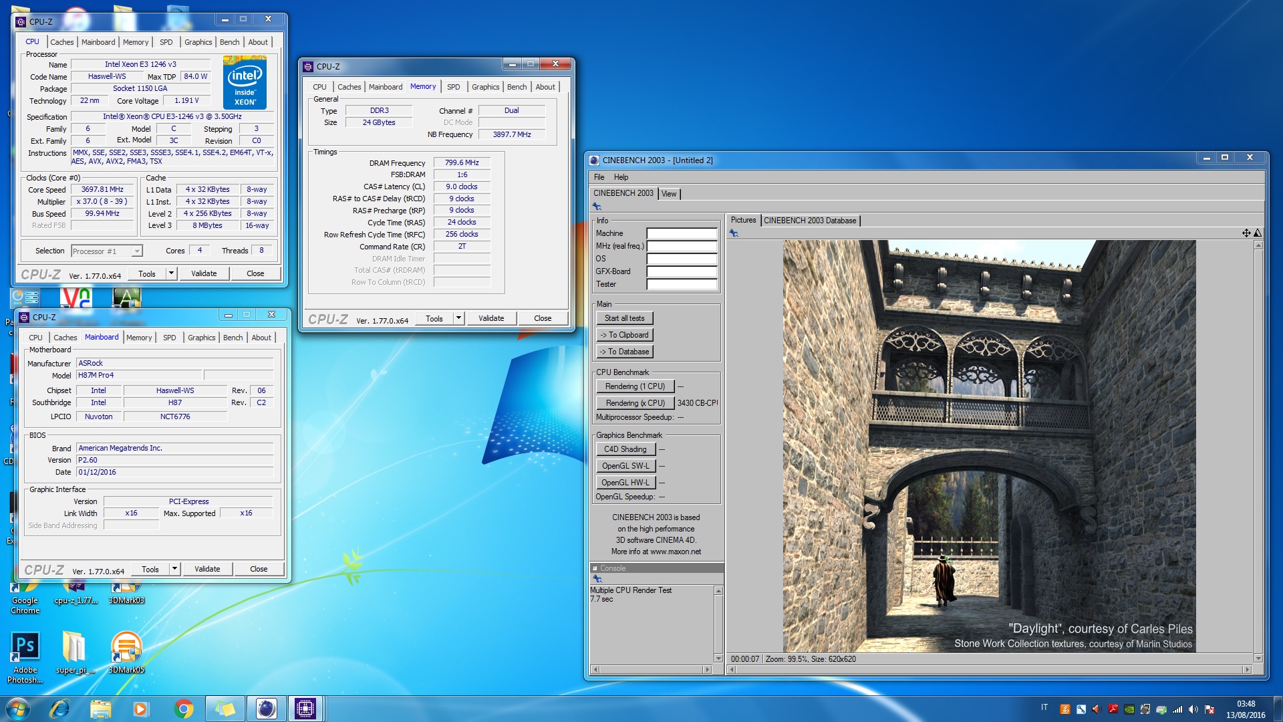This screenshot has height=722, width=1283.
Task: Click the blue pin icon in Console panel
Action: [597, 579]
